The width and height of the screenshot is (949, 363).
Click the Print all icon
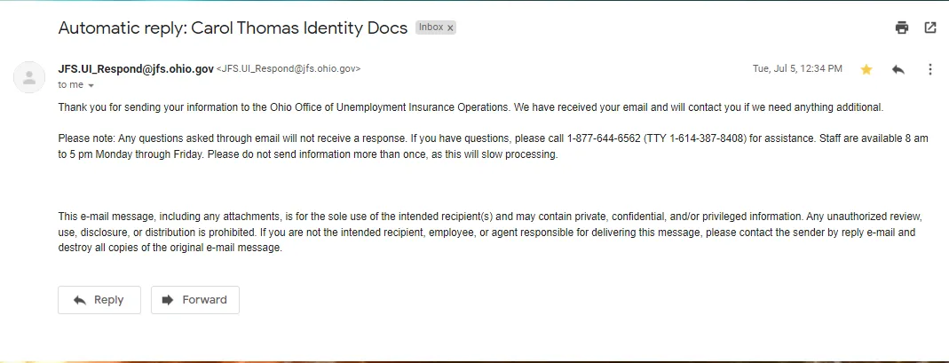click(902, 28)
